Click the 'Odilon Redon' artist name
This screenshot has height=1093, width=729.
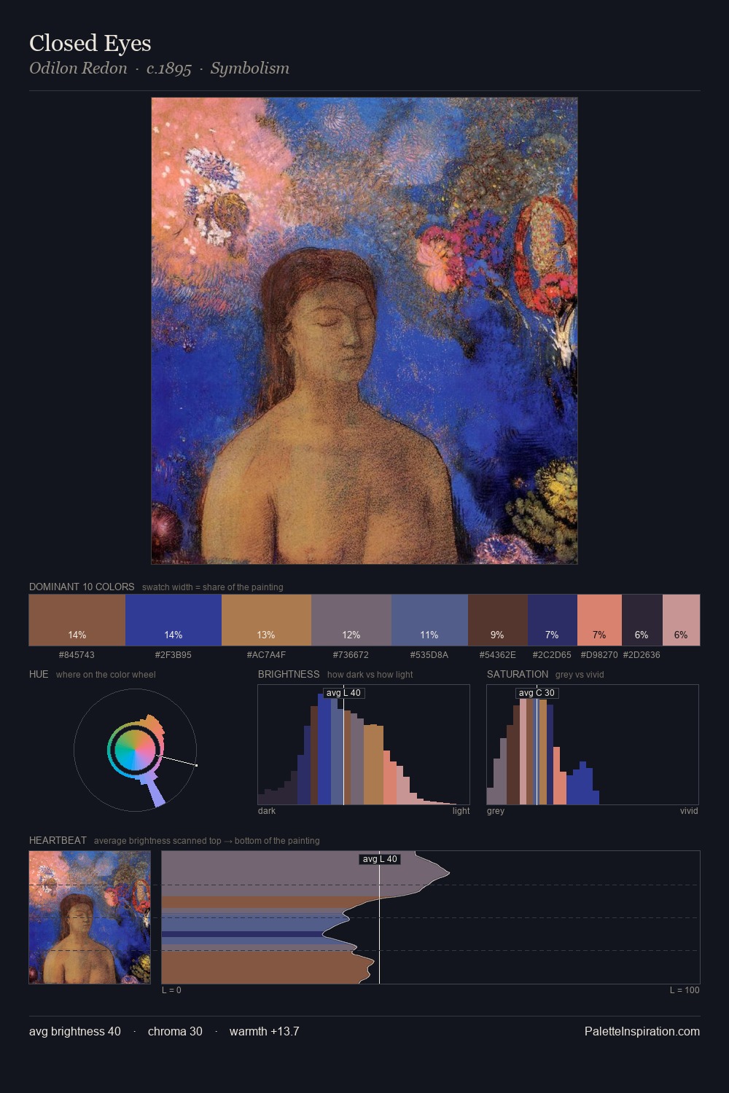[78, 68]
